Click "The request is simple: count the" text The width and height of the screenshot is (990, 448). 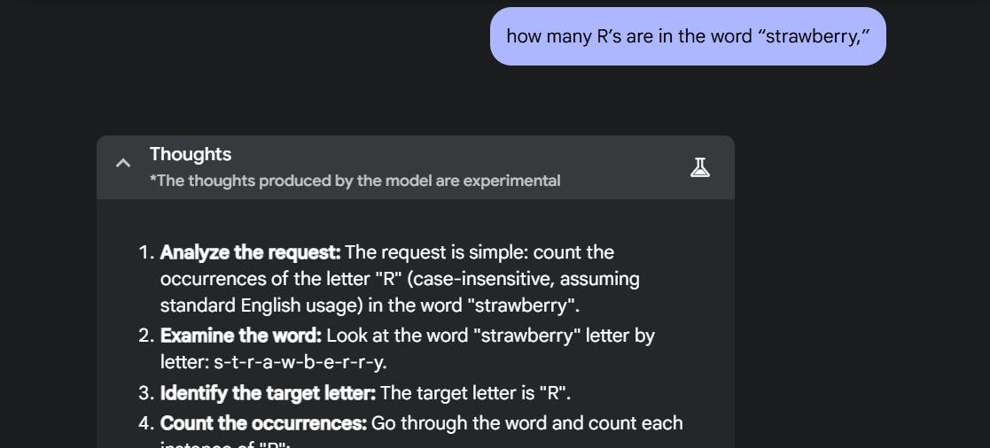479,252
